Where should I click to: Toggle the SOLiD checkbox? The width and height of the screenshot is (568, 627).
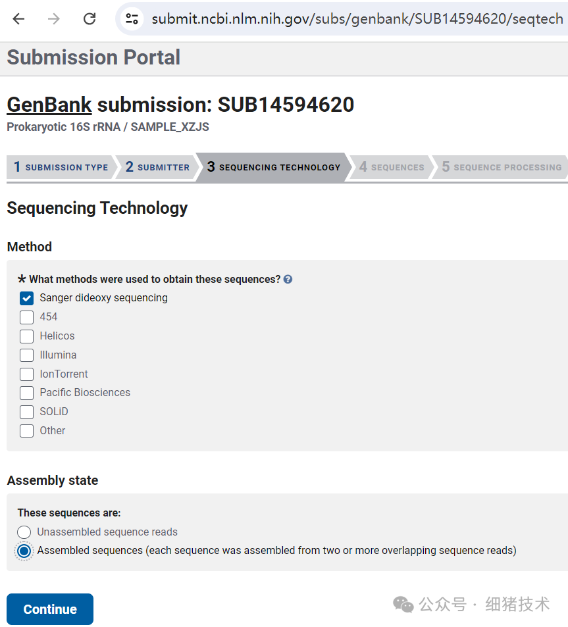point(26,412)
